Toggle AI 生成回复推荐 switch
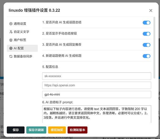 (x=146, y=45)
